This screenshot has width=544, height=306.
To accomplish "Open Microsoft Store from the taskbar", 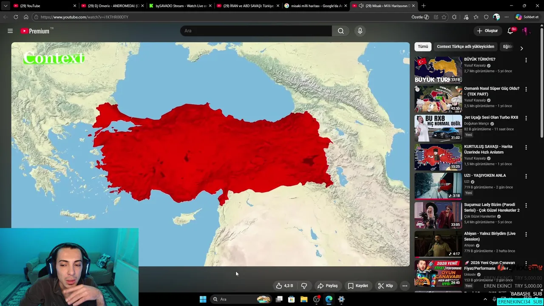I will pyautogui.click(x=292, y=299).
